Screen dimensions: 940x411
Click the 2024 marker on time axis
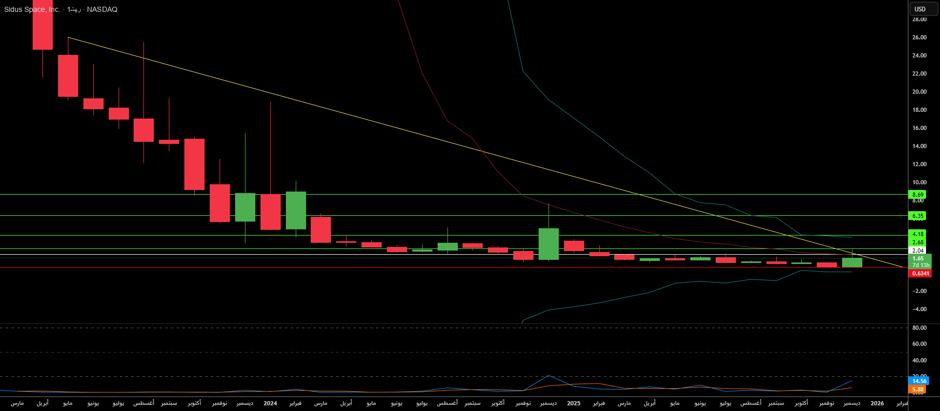tap(270, 403)
